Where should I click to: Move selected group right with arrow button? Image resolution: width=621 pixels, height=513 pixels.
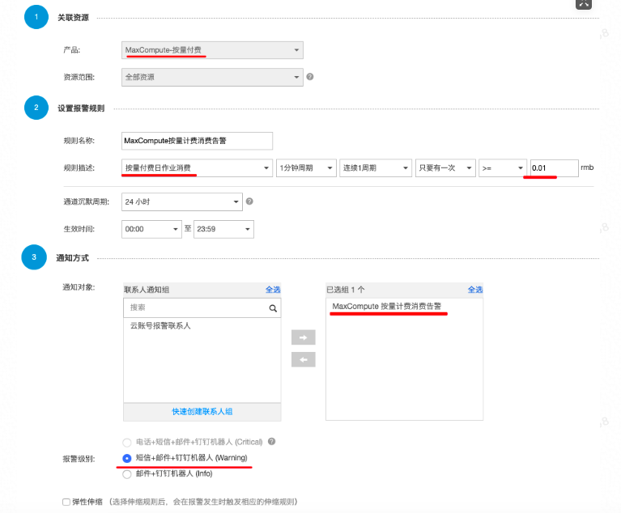point(304,337)
